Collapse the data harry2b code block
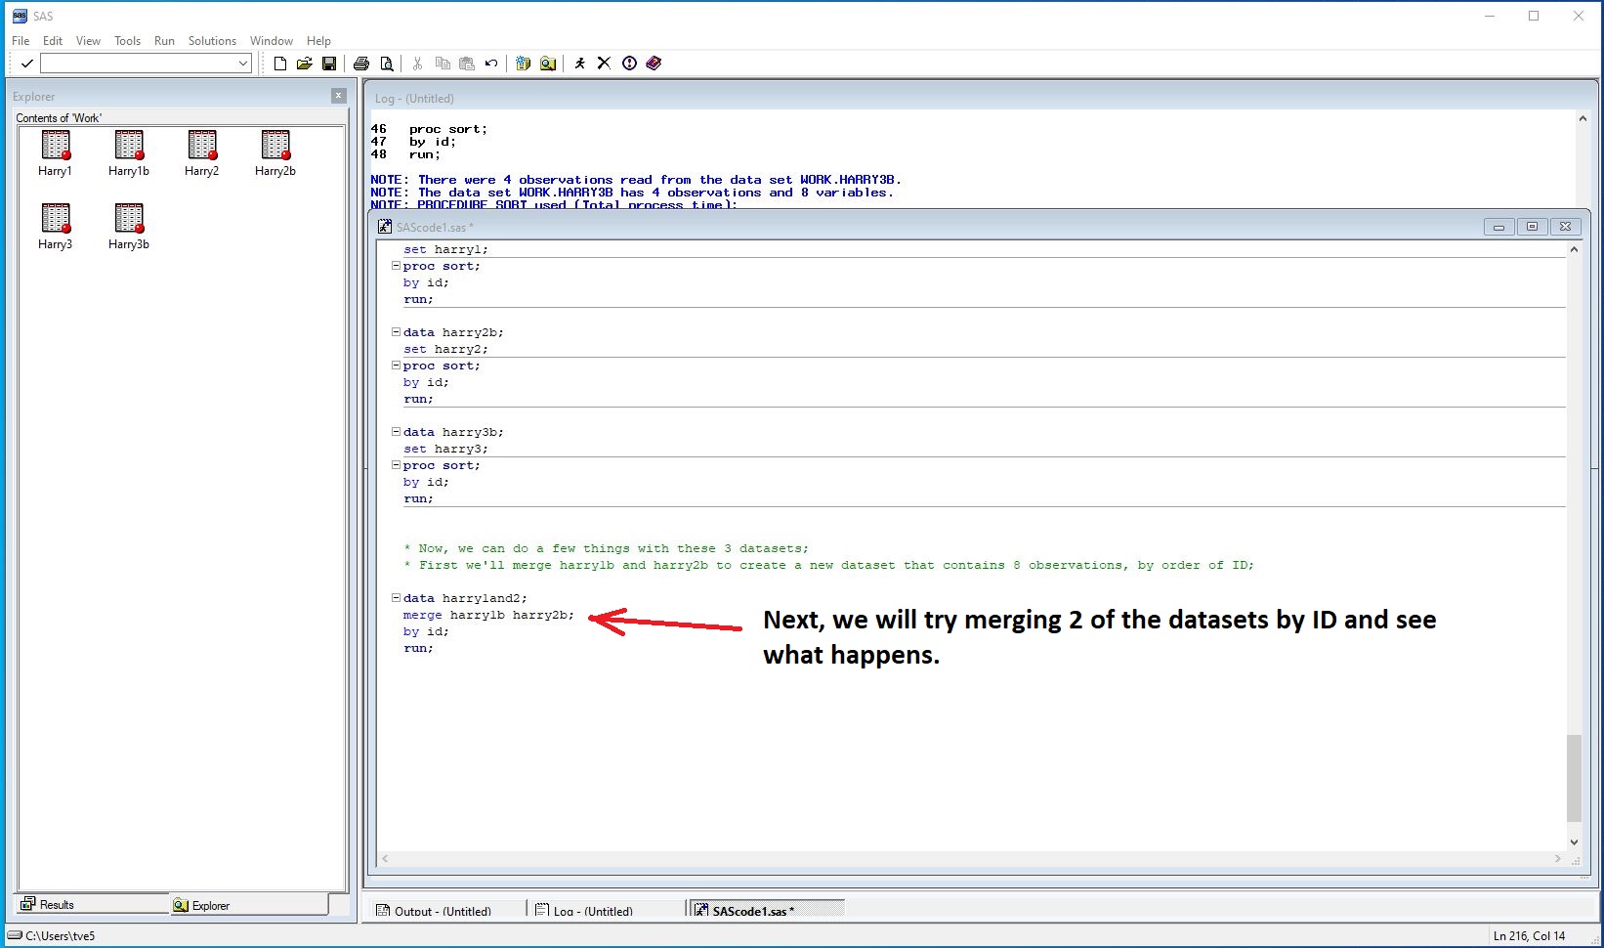The height and width of the screenshot is (948, 1604). click(x=396, y=332)
